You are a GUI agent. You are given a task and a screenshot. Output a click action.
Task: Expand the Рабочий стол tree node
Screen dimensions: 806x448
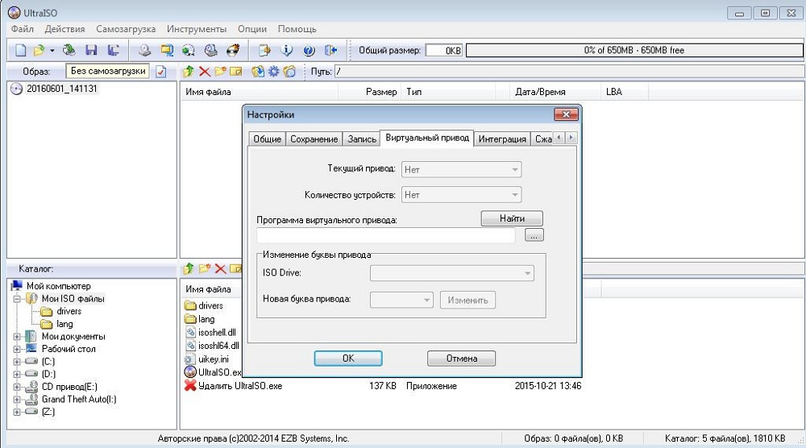coord(17,350)
